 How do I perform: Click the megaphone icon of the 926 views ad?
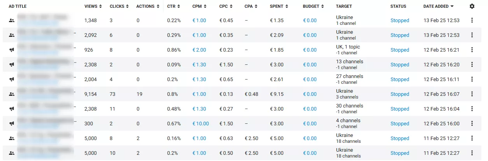(x=12, y=50)
